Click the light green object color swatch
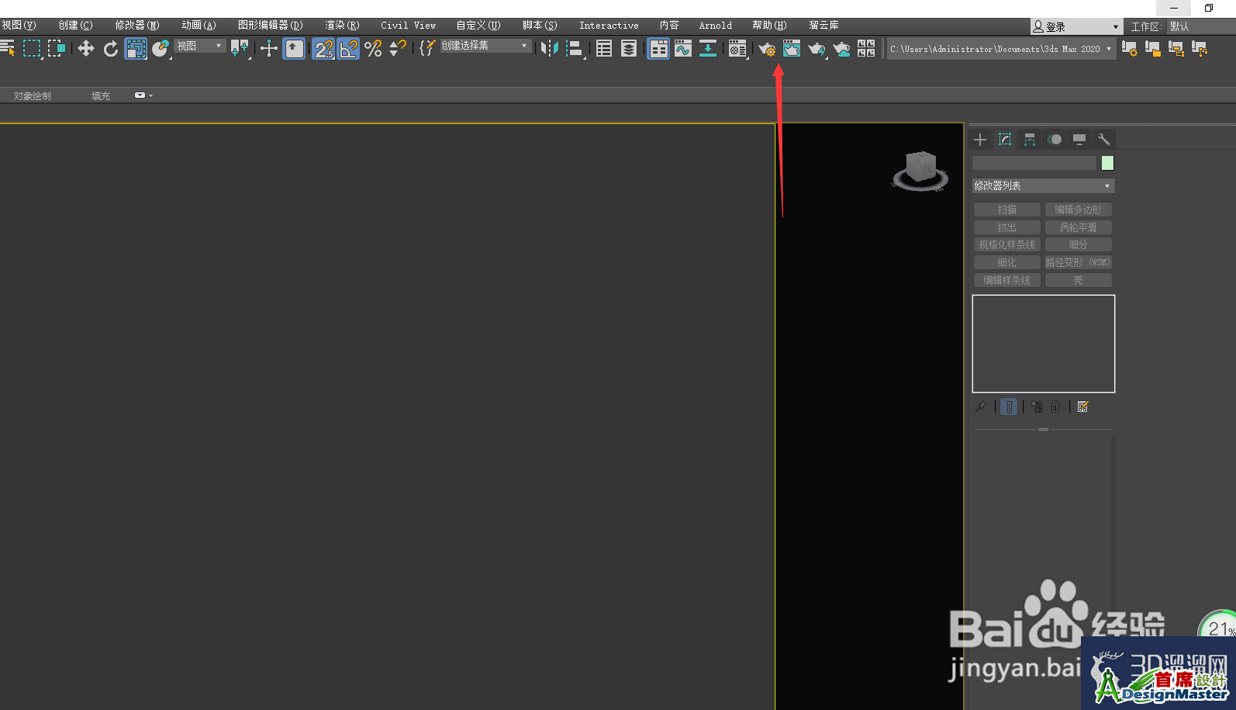This screenshot has height=710, width=1236. click(x=1107, y=163)
